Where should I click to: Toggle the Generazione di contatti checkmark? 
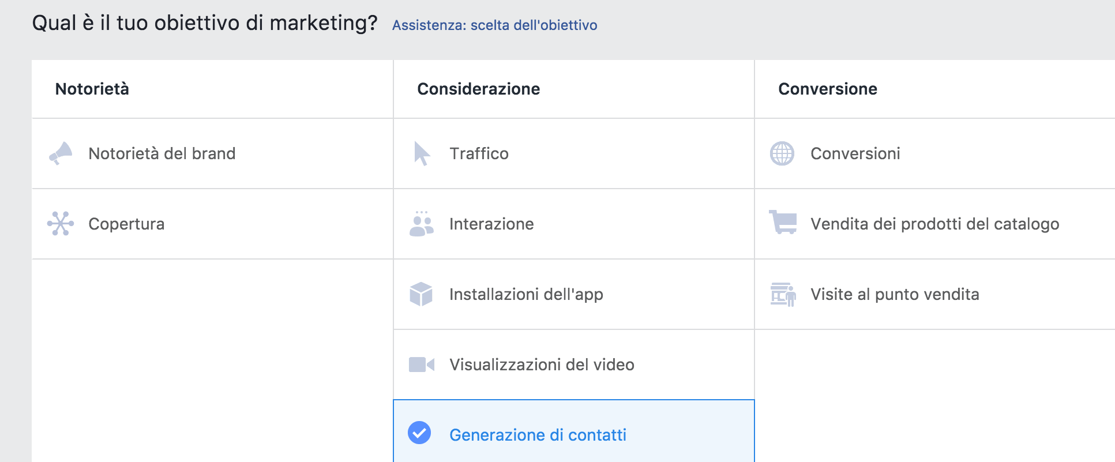click(x=419, y=433)
